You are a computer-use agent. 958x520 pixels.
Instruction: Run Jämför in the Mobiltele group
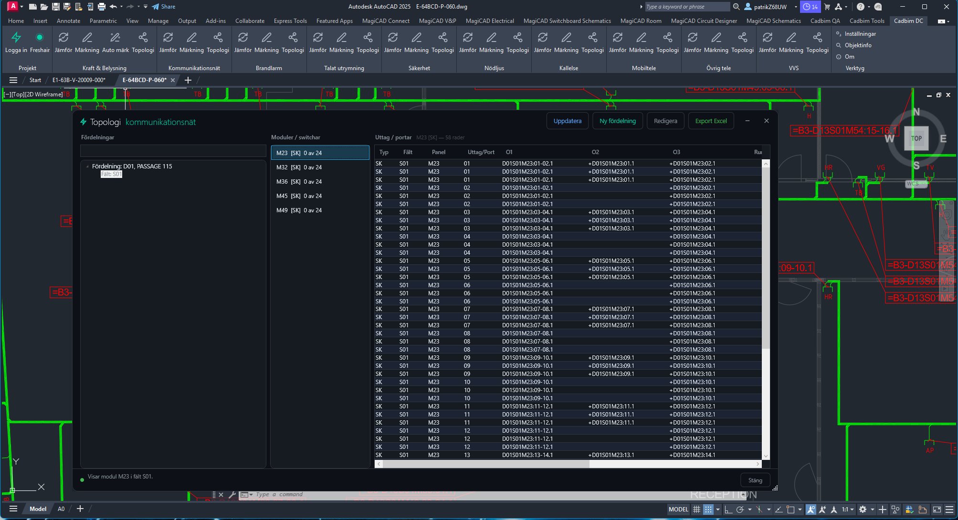(x=617, y=42)
